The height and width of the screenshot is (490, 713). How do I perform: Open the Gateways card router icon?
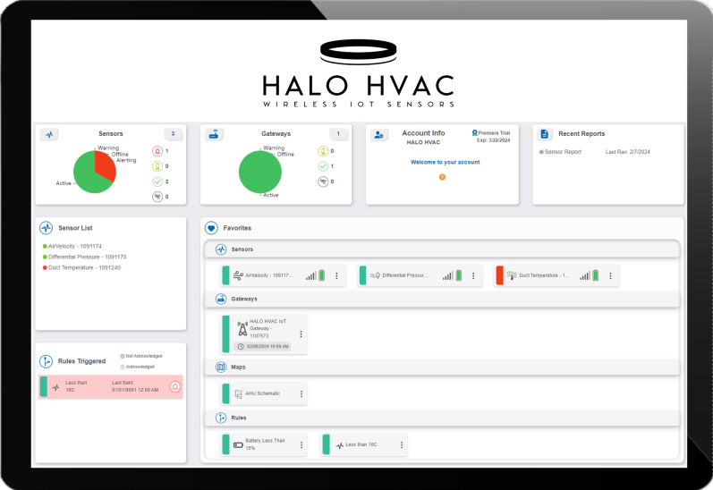point(214,134)
